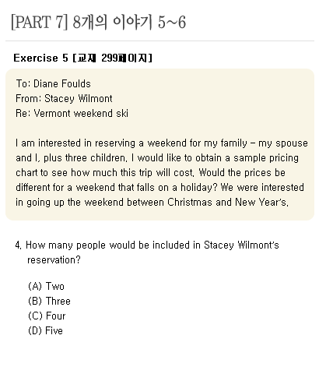The width and height of the screenshot is (319, 374).
Task: Select answer option (B) Three
Action: (49, 301)
